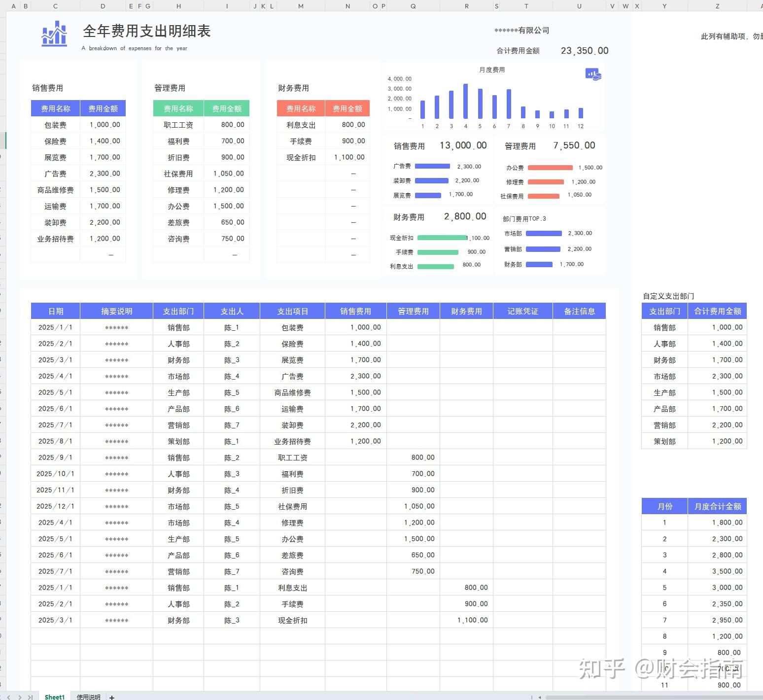
Task: Click the 记账凭证 column header
Action: (x=522, y=311)
